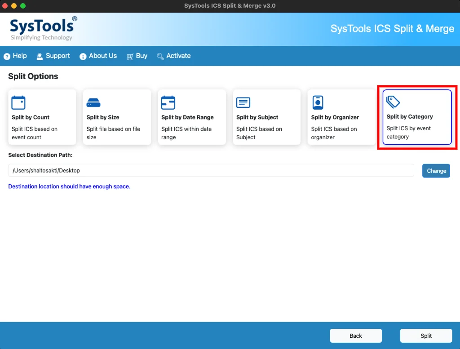
Task: Click the Split by Size drive icon
Action: click(x=93, y=103)
